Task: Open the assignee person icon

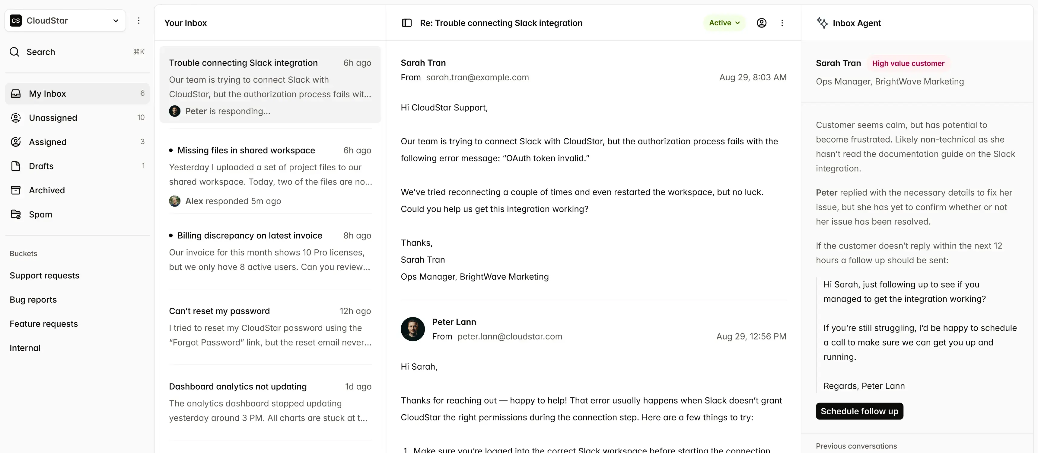Action: (x=761, y=23)
